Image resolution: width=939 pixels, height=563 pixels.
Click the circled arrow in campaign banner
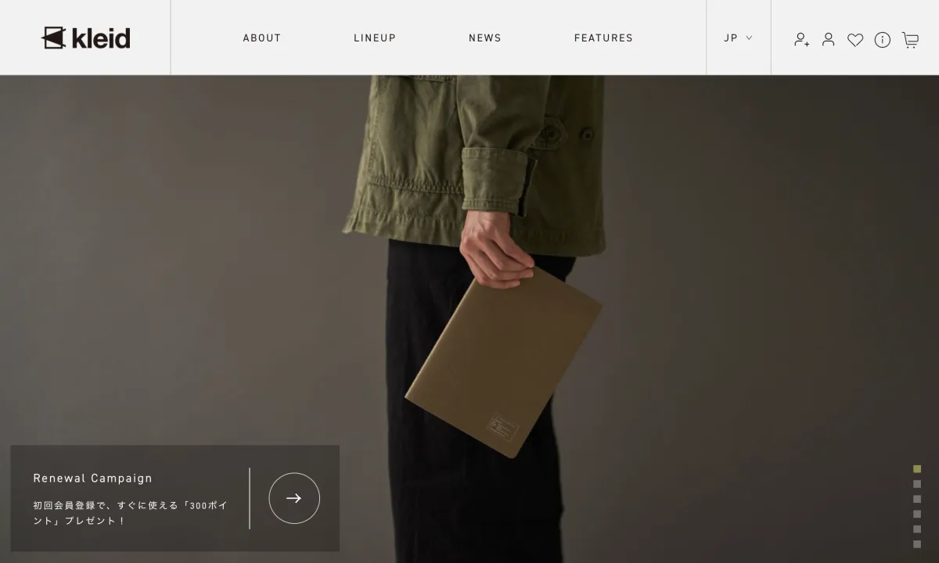click(x=294, y=498)
